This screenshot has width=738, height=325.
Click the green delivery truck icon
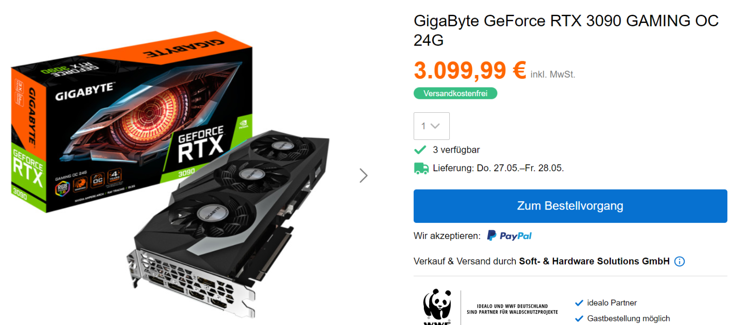pos(421,168)
